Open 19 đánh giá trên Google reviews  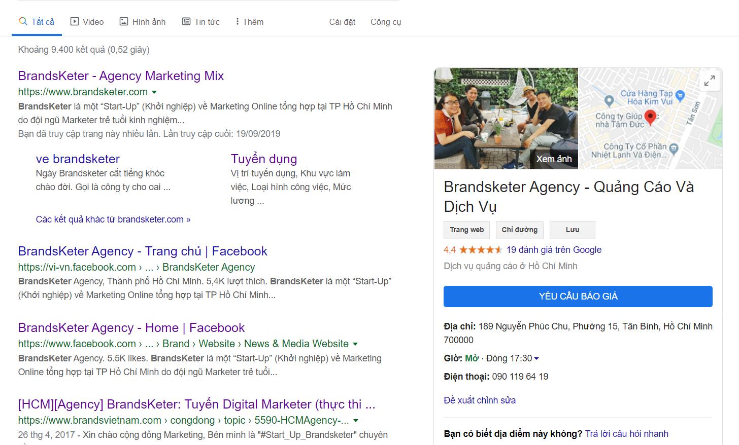pyautogui.click(x=554, y=250)
